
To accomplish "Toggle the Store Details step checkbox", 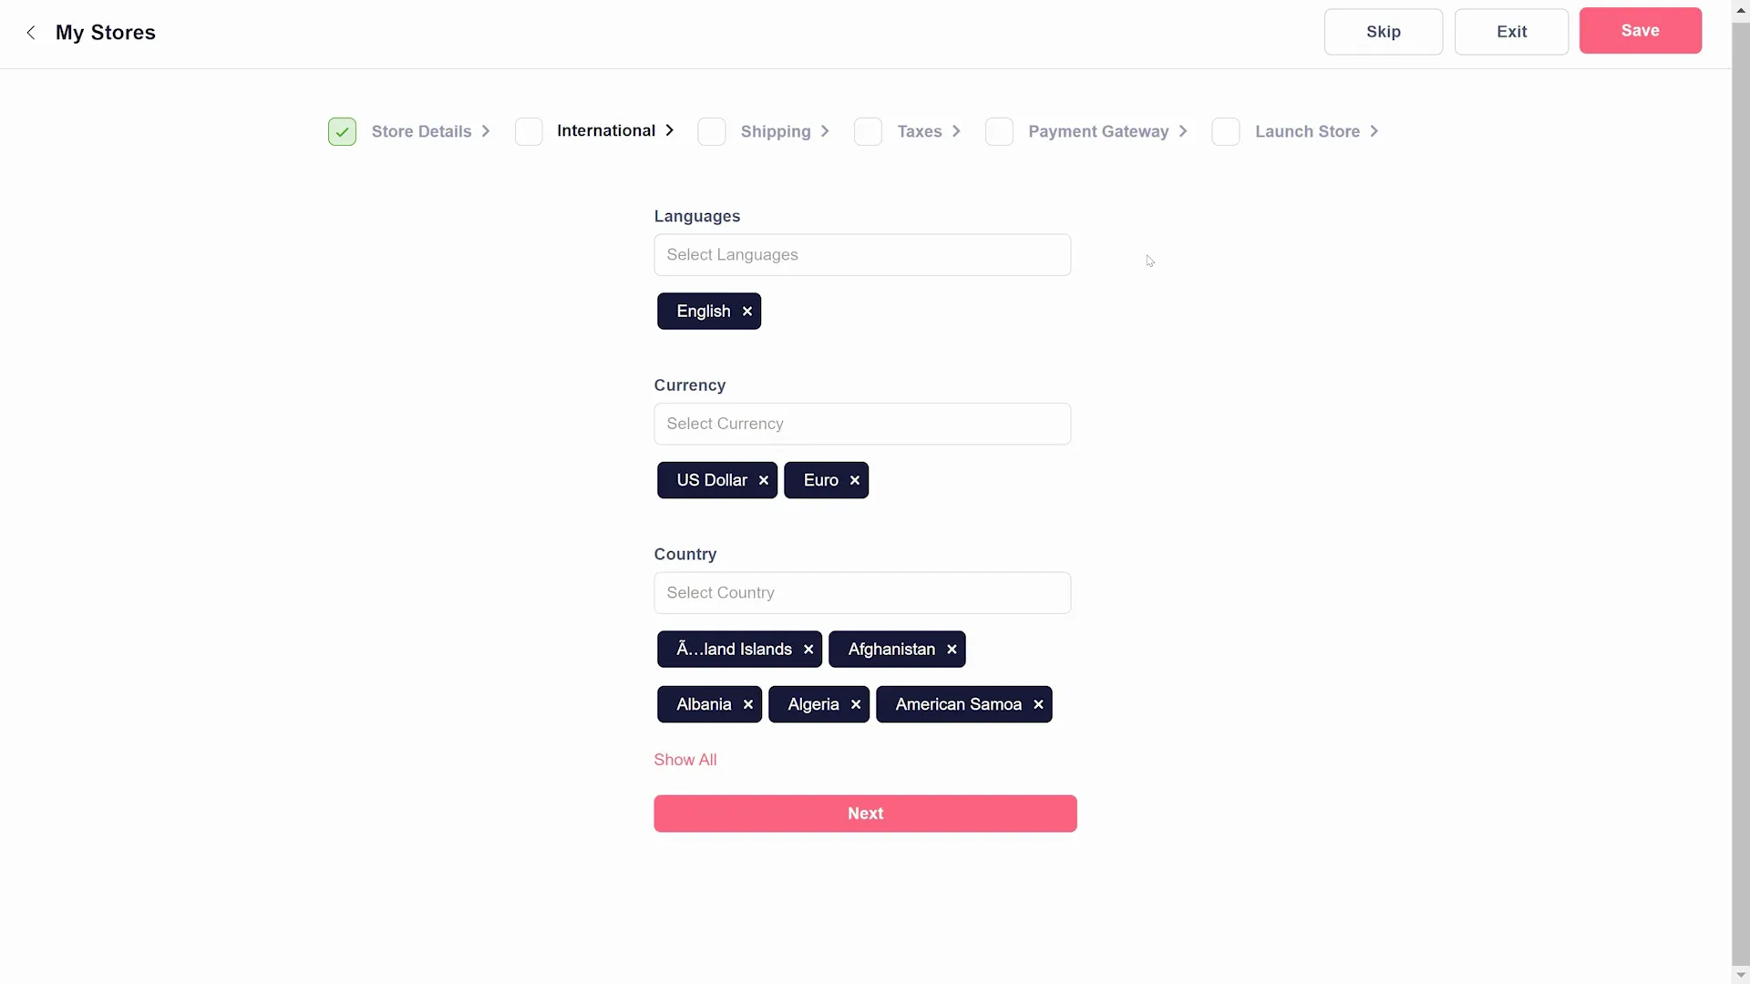I will 343,132.
